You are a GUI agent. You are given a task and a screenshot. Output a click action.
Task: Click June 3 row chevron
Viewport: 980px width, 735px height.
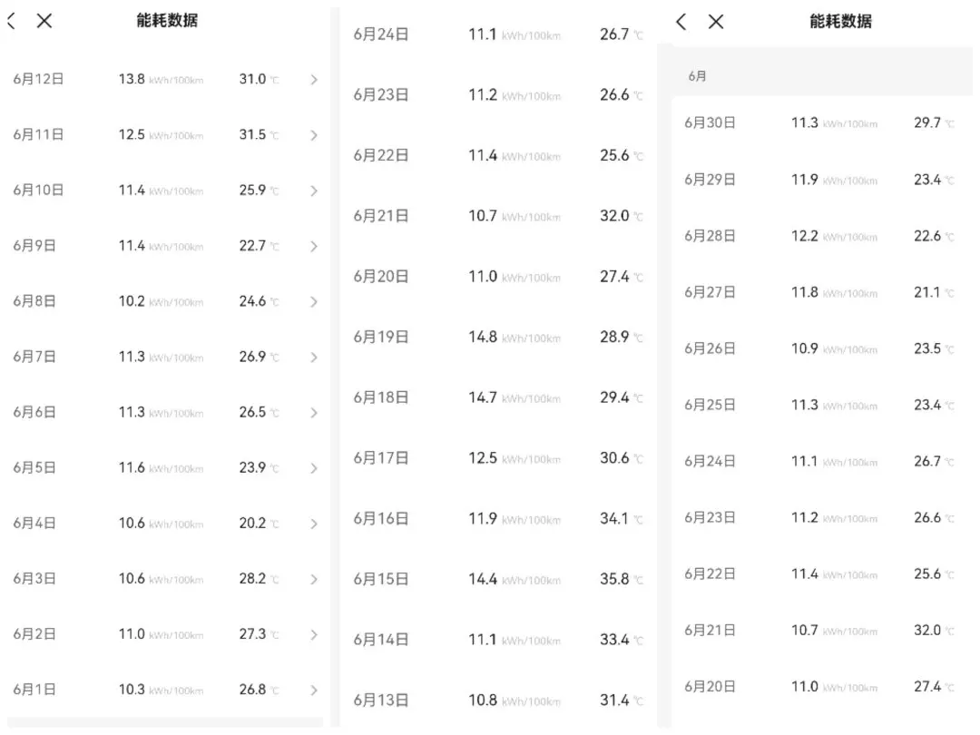pos(314,579)
